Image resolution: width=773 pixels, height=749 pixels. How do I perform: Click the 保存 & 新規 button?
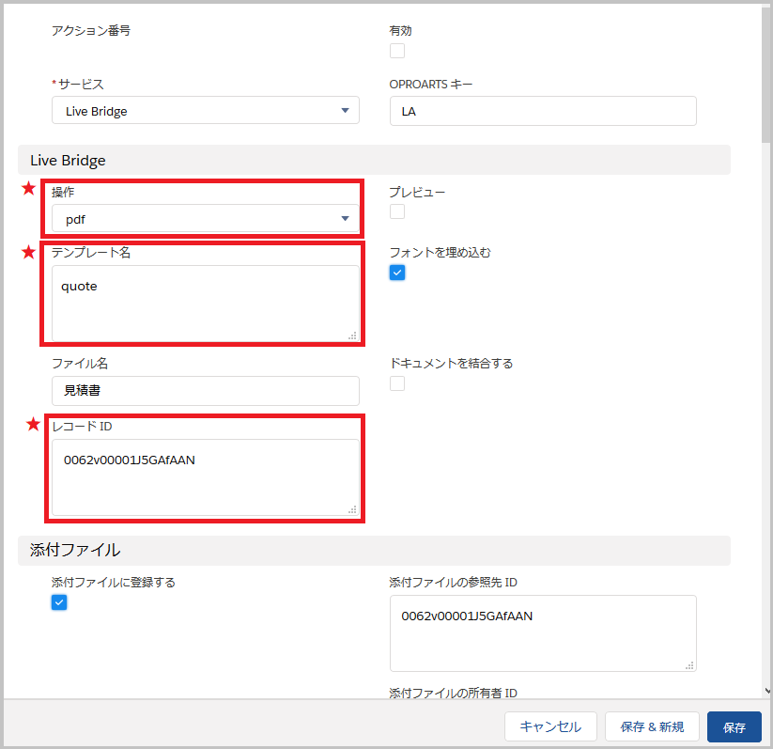(x=652, y=726)
